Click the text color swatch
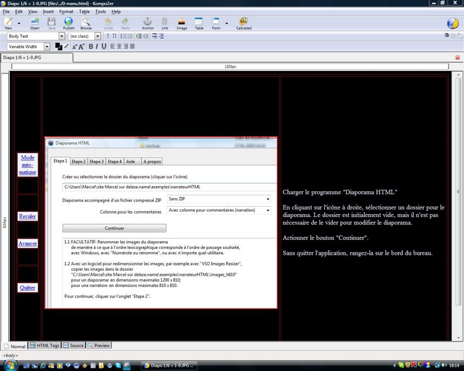 58,46
